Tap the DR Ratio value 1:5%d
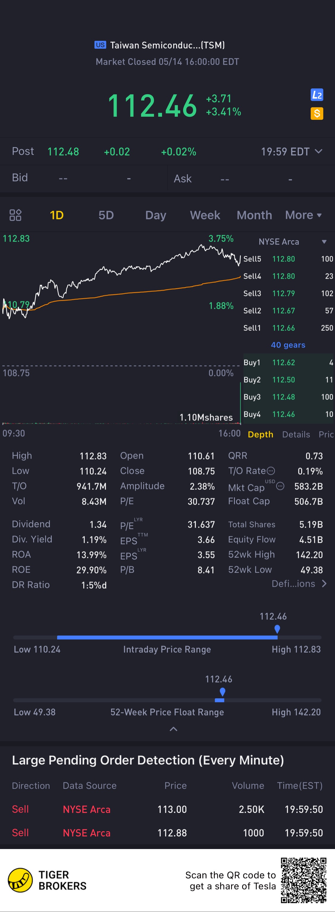The height and width of the screenshot is (912, 335). tap(94, 585)
